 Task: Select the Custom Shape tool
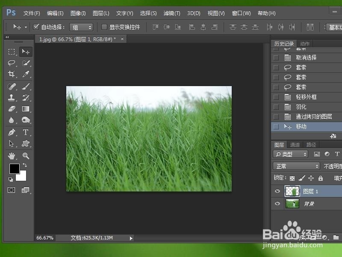26,143
